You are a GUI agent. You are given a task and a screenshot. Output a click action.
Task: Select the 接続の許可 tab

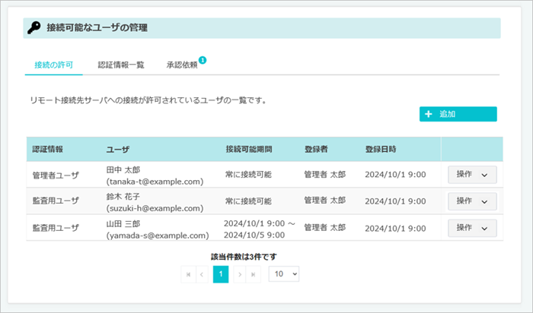[53, 65]
